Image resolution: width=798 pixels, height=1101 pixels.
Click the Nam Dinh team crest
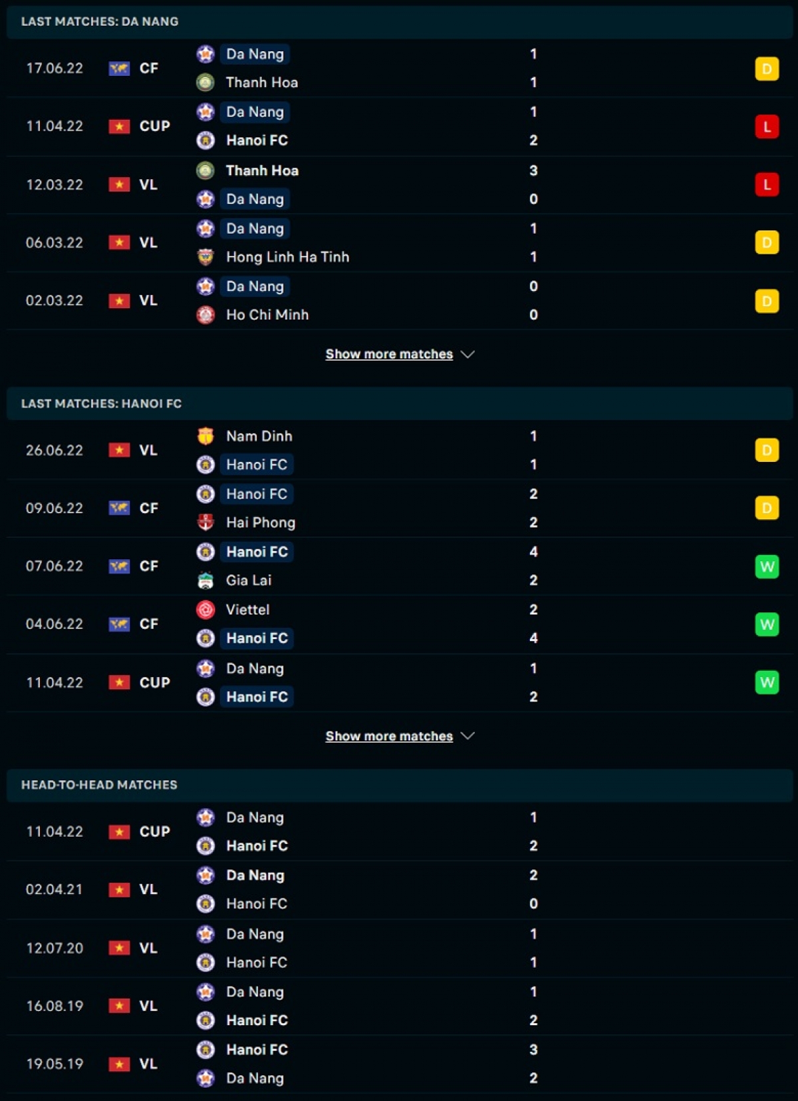[205, 436]
